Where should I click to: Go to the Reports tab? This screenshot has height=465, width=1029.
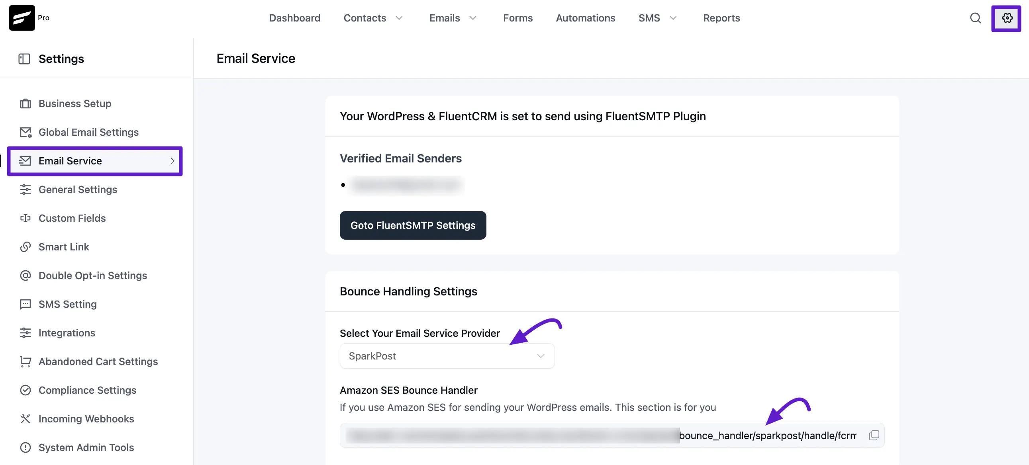tap(721, 18)
